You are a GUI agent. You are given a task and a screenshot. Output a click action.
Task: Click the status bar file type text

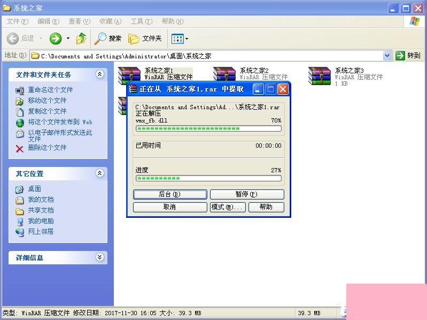(x=36, y=313)
